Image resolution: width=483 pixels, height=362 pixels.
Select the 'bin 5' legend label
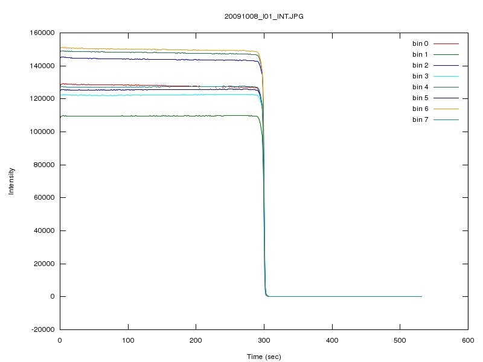420,98
